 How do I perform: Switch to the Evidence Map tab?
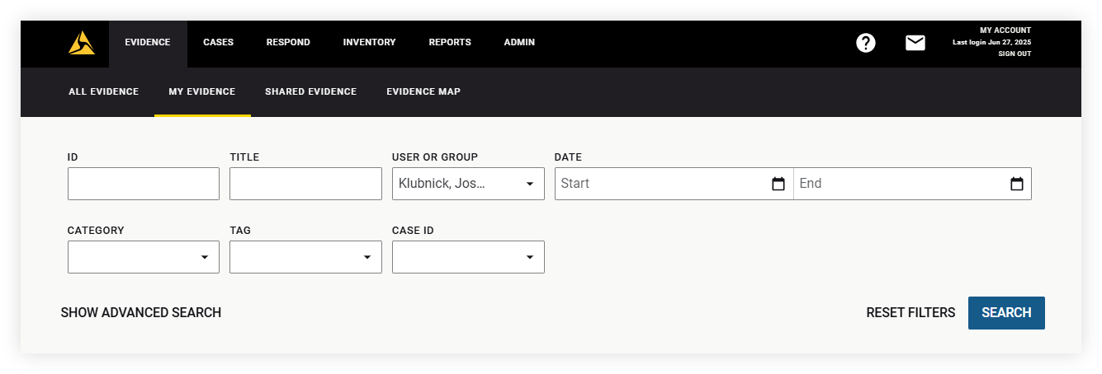point(423,91)
